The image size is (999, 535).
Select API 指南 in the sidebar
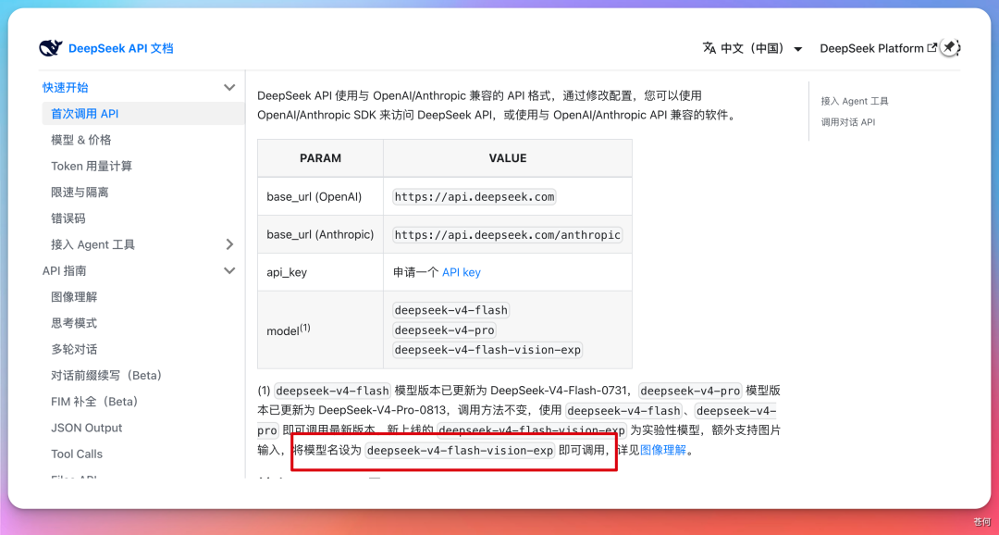65,270
